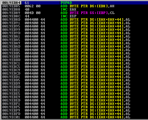148x120 pixels.
Task: Select the ADD BYTE PTR SS:[EBP],CL line
Action: point(87,13)
